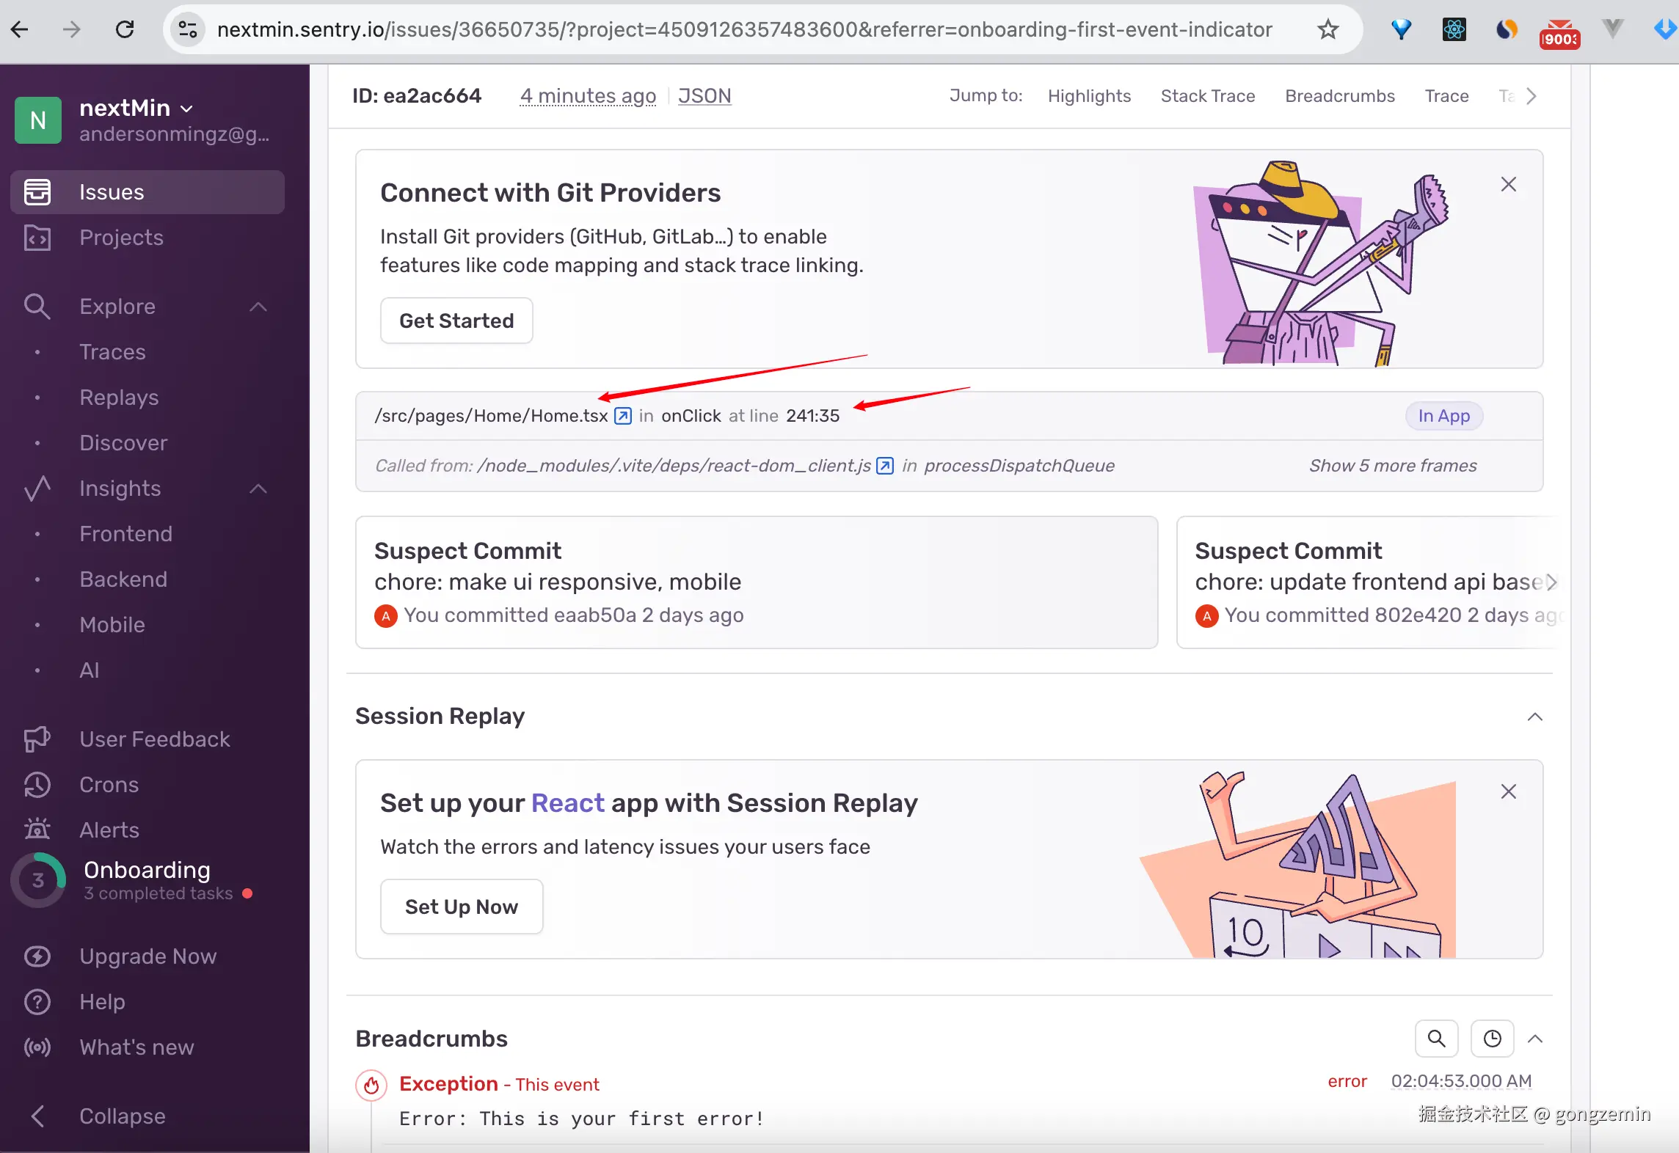Dismiss the Connect with Git Providers banner

click(x=1508, y=184)
